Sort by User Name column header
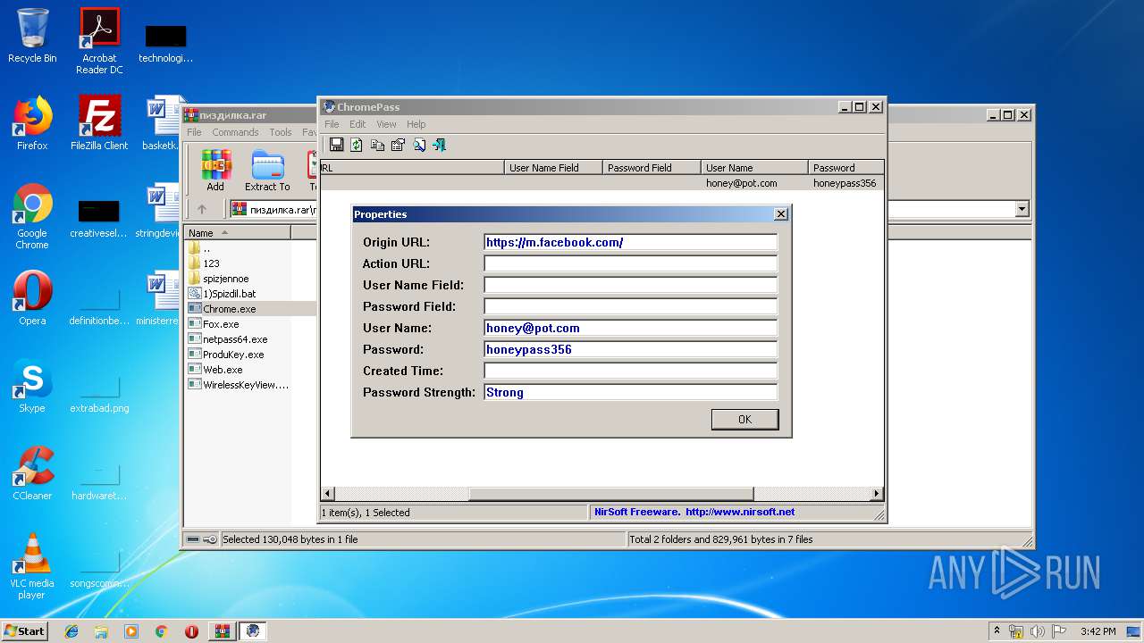Image resolution: width=1144 pixels, height=643 pixels. point(754,167)
